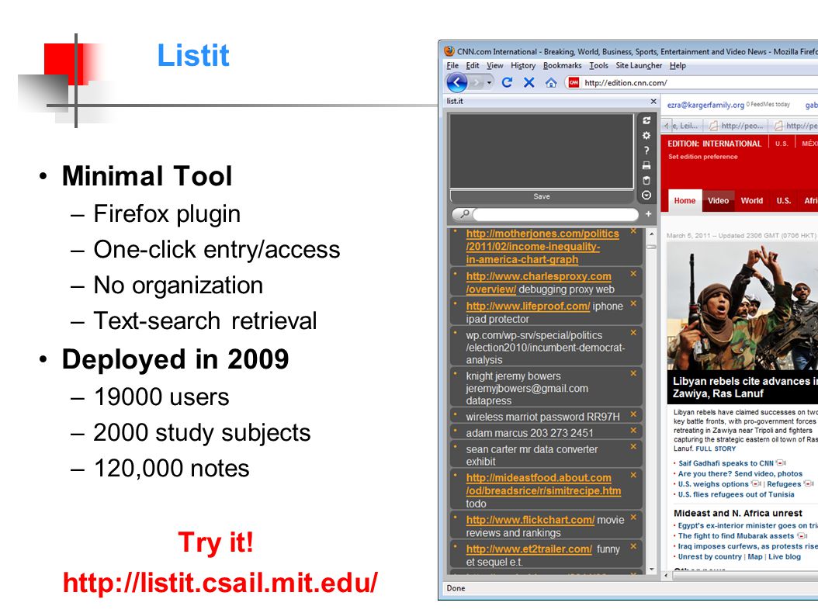The height and width of the screenshot is (613, 818).
Task: Select the incumbent-democrat-analysis note text
Action: [x=545, y=348]
